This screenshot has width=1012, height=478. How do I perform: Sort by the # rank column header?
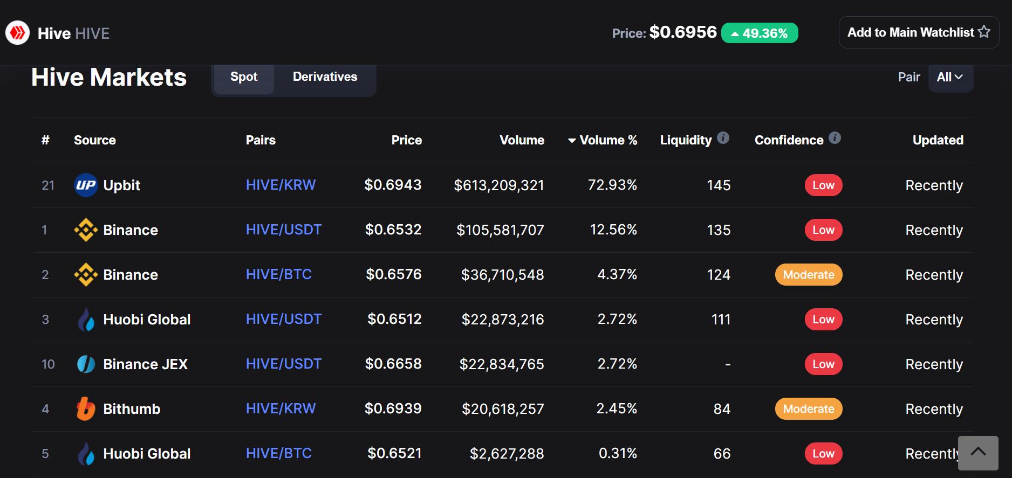click(45, 140)
